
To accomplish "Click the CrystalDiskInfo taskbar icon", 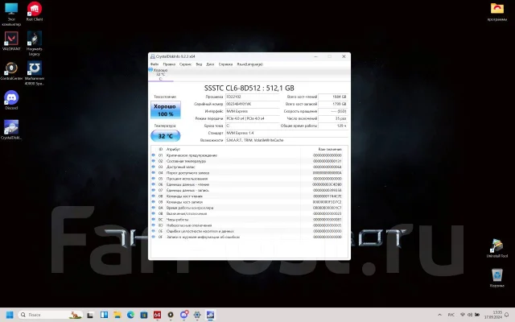I will [210, 315].
